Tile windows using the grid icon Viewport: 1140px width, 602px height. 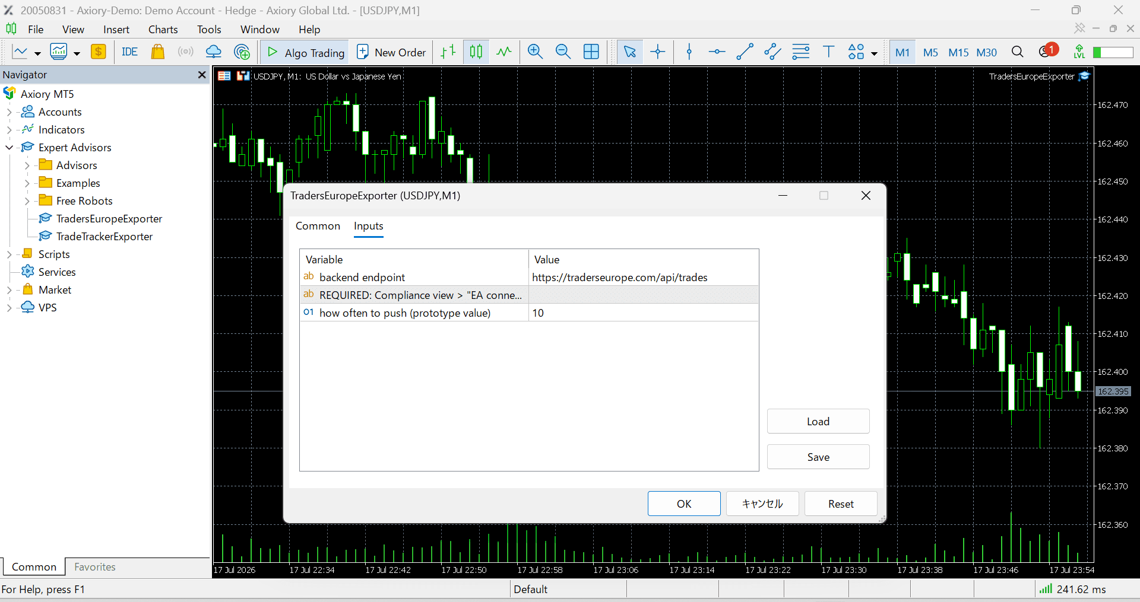591,52
